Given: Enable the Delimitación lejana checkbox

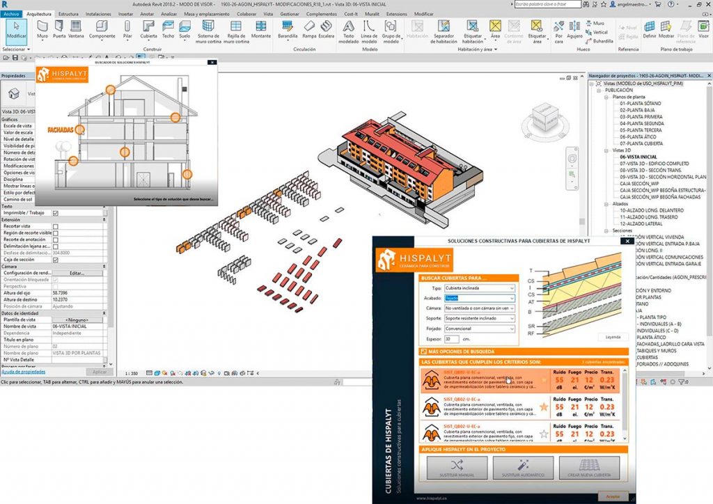Looking at the screenshot, I should pyautogui.click(x=56, y=246).
